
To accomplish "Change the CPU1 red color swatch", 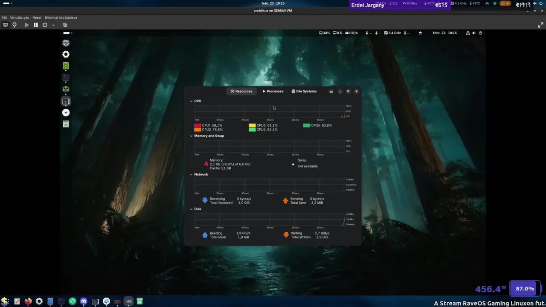I will pyautogui.click(x=197, y=125).
